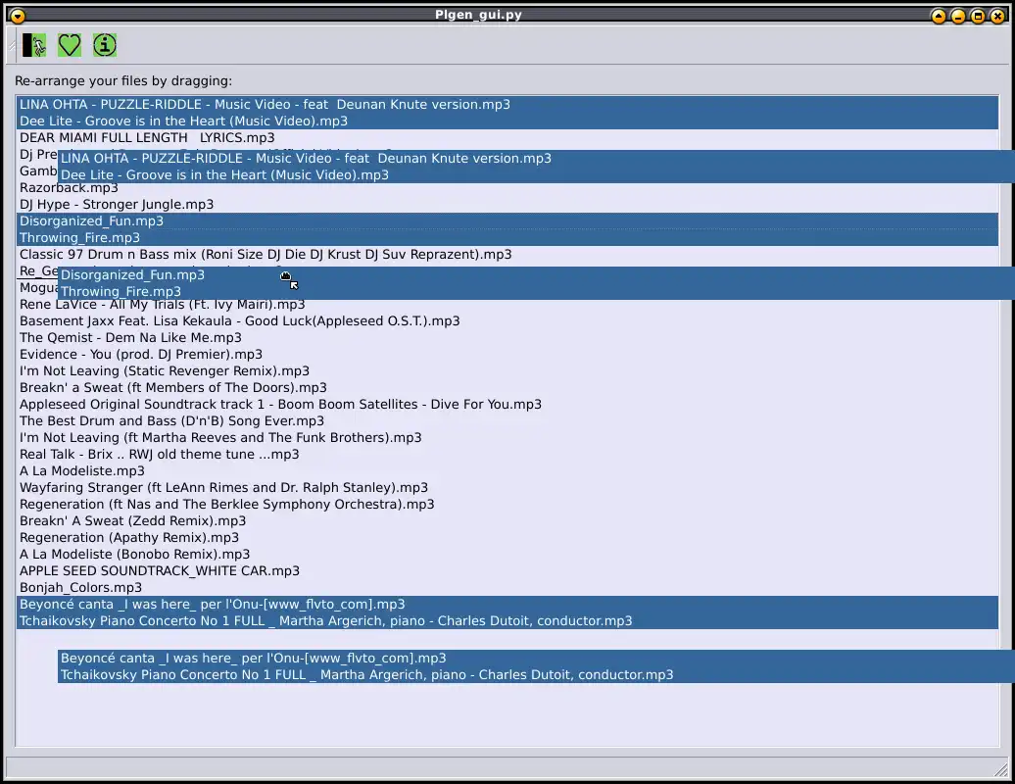Select 'Regeneration (Apathy Remix).mp3'
Screen dimensions: 1015x784
pyautogui.click(x=507, y=538)
